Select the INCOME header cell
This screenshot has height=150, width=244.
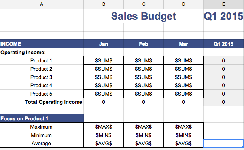42,44
